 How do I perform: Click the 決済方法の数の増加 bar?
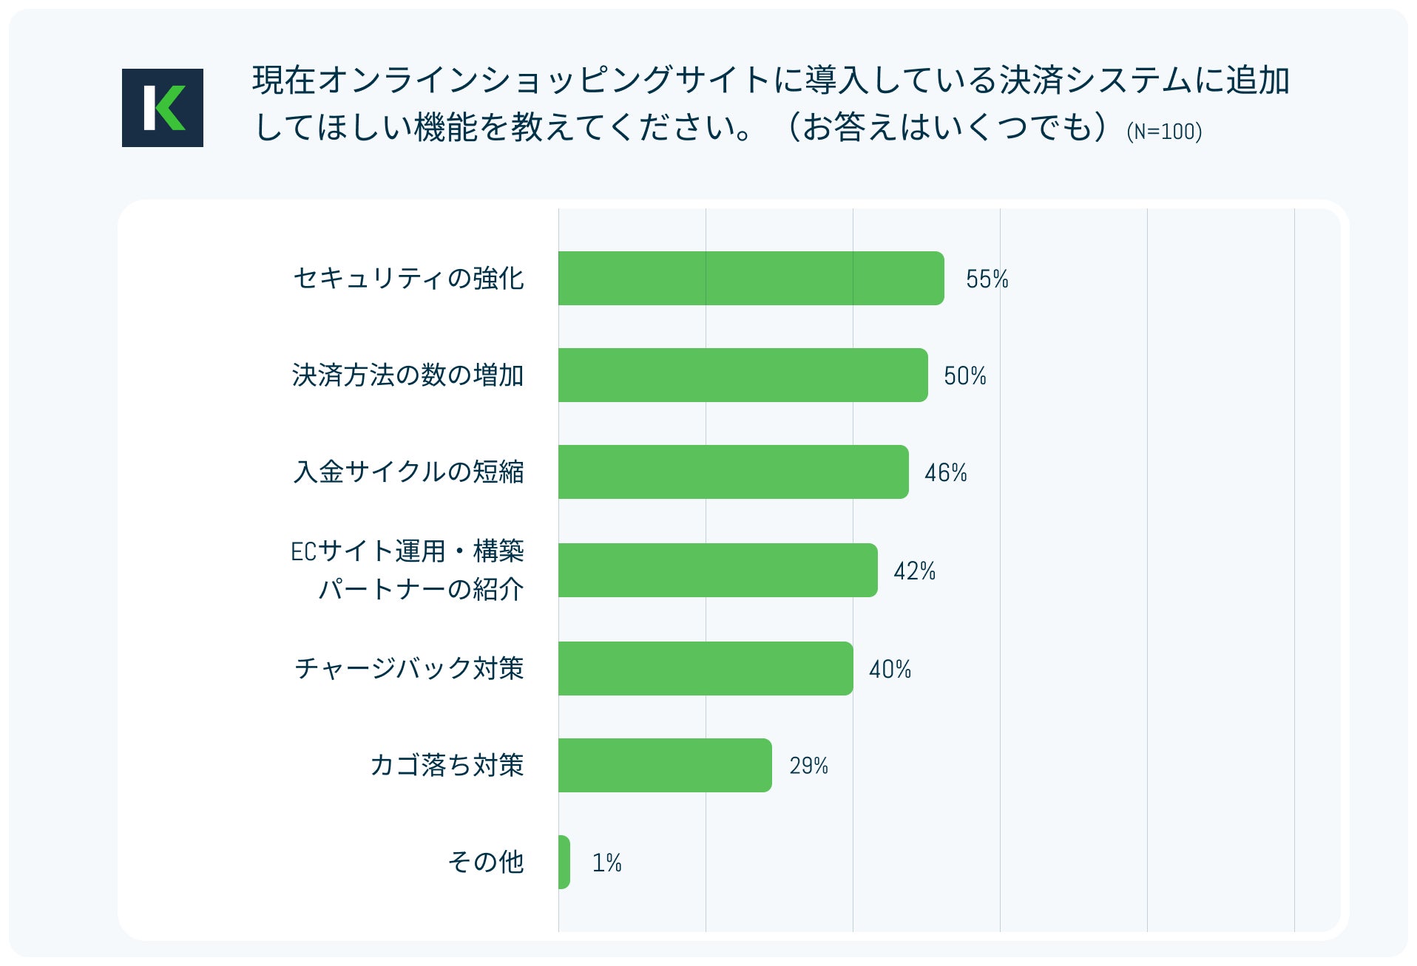(x=743, y=375)
